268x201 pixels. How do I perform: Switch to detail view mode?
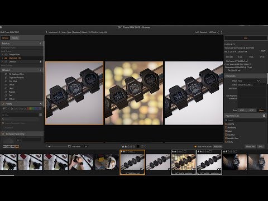point(9,147)
